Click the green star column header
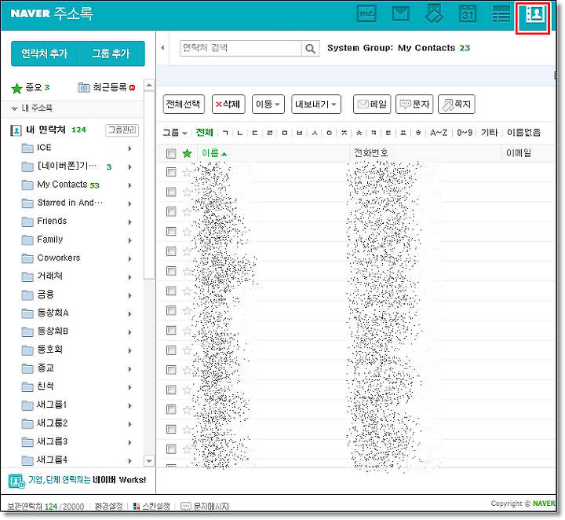The height and width of the screenshot is (520, 565). click(x=187, y=154)
